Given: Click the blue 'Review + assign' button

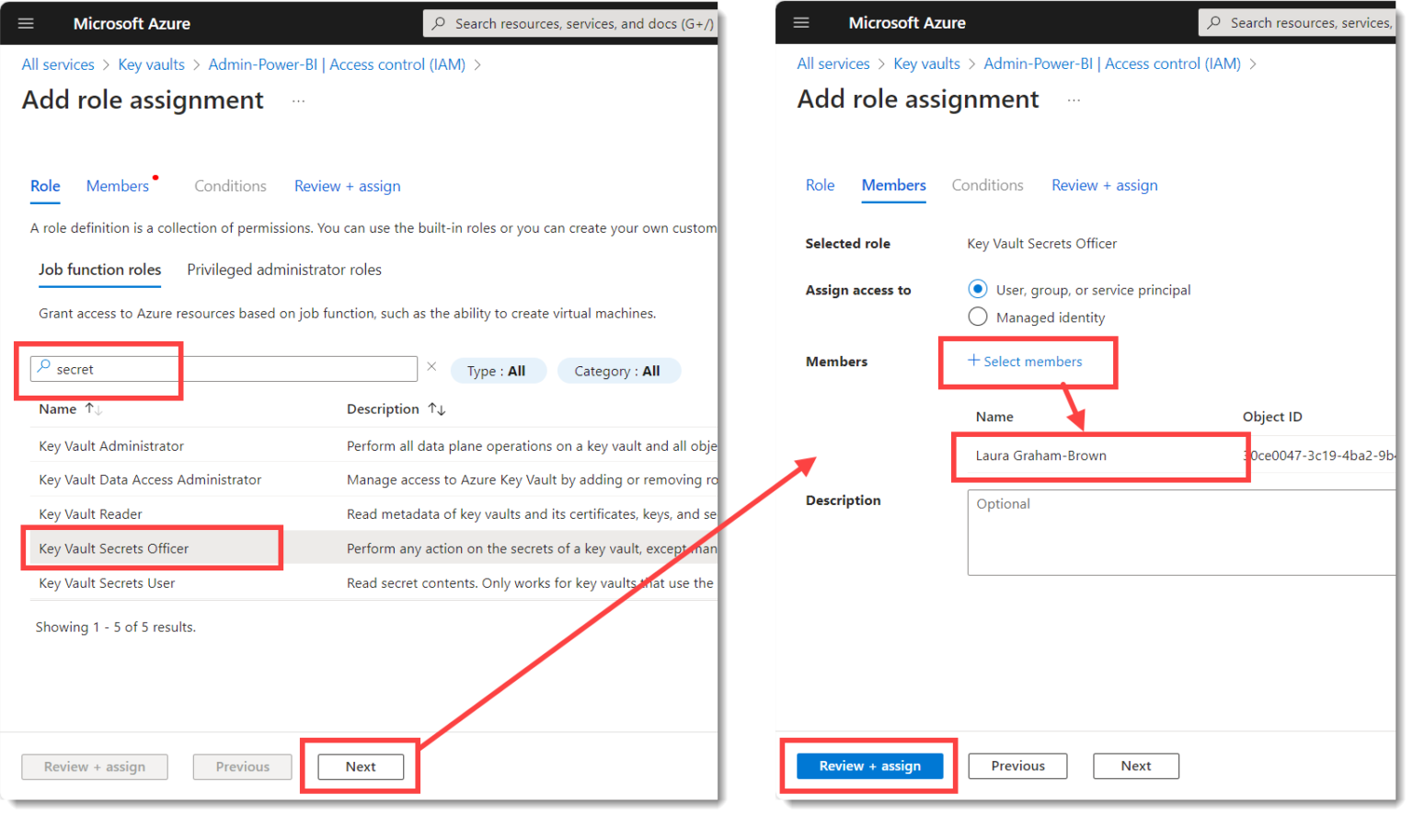Looking at the screenshot, I should (x=868, y=765).
